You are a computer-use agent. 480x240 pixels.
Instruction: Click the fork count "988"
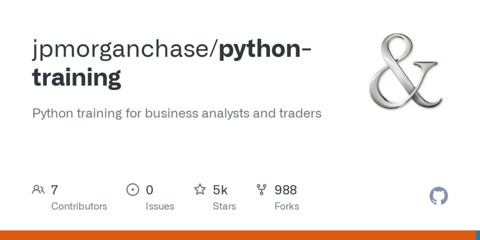285,190
